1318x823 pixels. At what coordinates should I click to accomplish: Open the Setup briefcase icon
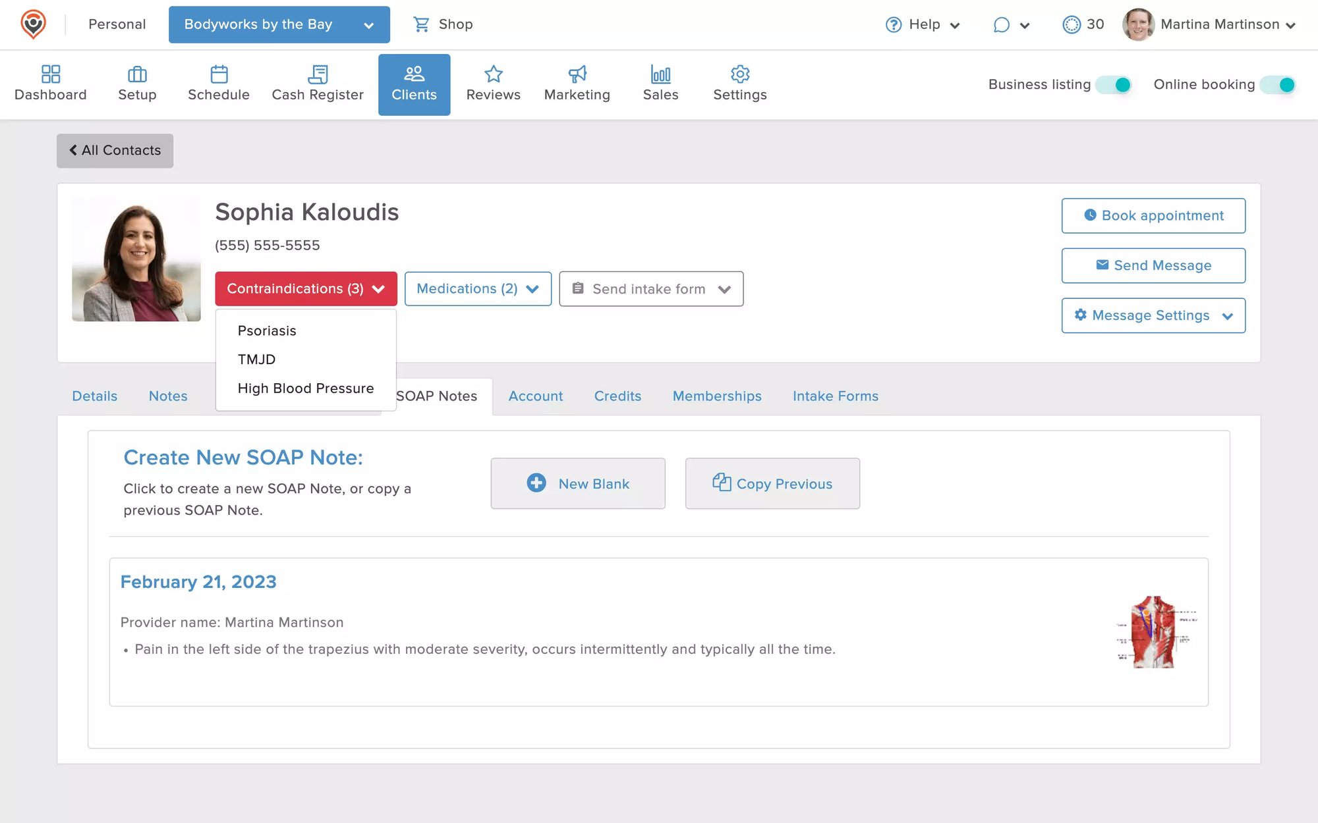pos(137,73)
